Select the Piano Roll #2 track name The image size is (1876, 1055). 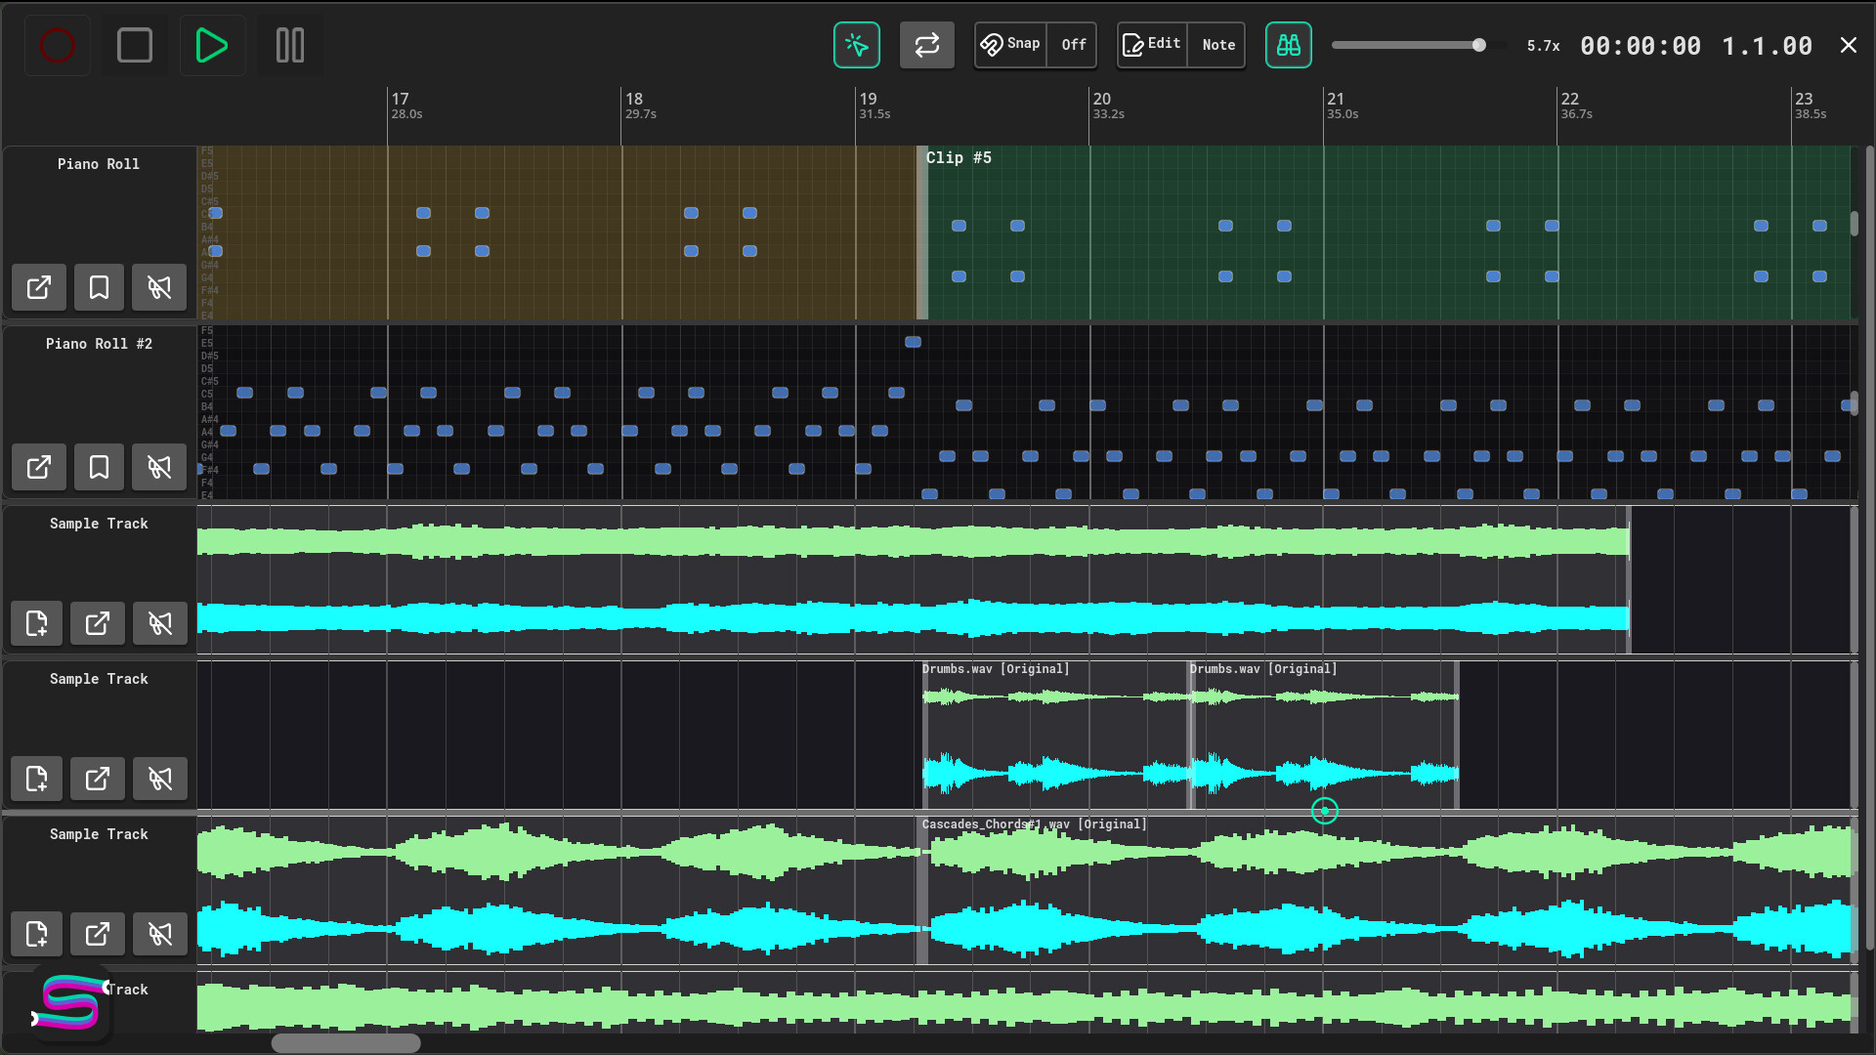(99, 344)
